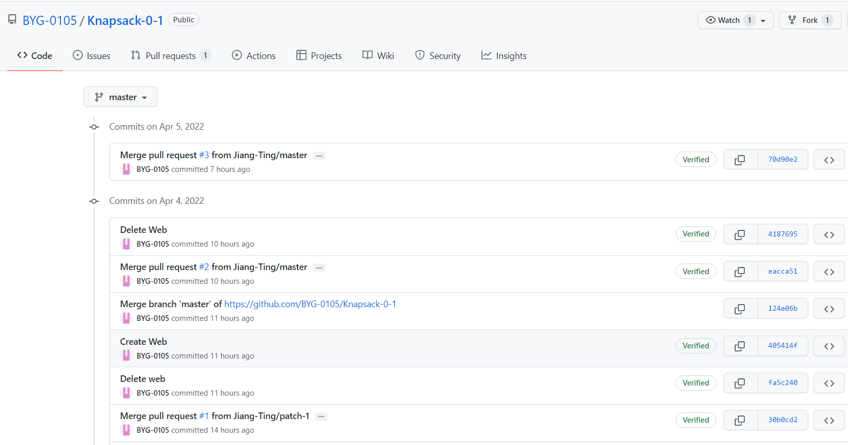Show Verified signature details for commit fa5c240
Image resolution: width=848 pixels, height=445 pixels.
click(x=695, y=383)
